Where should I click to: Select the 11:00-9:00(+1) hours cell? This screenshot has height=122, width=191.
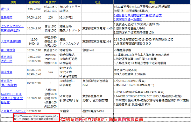(x=34, y=42)
